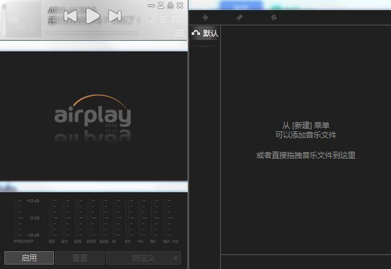Open the 自定义 preset dropdown

(x=143, y=258)
